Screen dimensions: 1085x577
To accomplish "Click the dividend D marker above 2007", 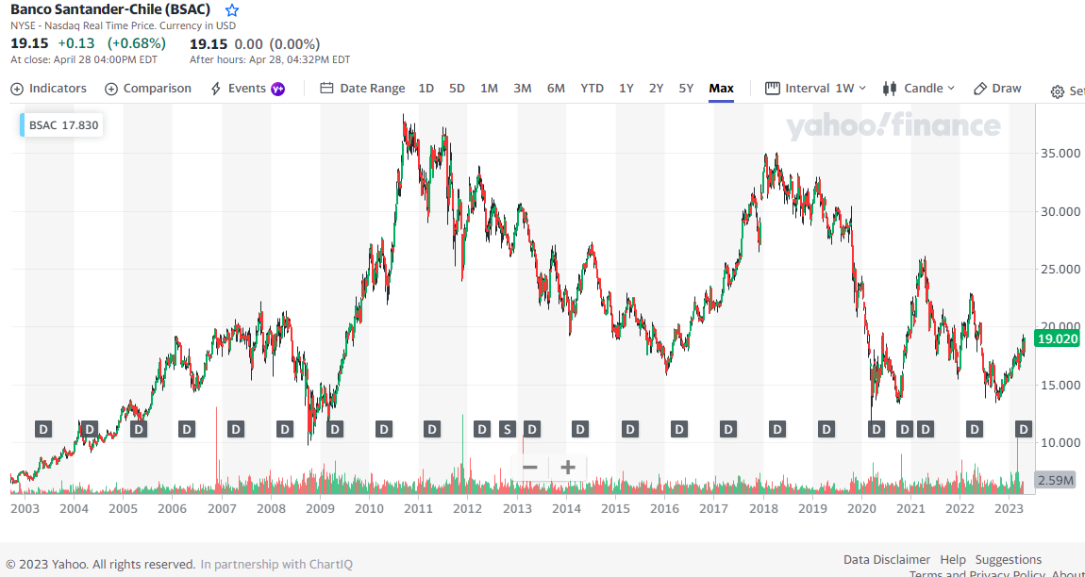I will click(236, 429).
